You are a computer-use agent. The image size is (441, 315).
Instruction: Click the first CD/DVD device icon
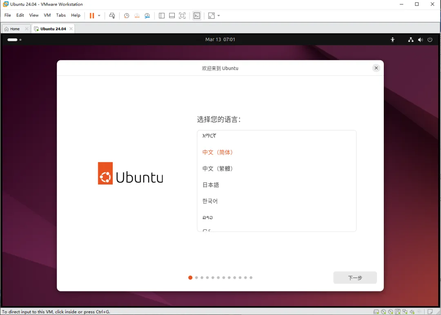tap(383, 312)
